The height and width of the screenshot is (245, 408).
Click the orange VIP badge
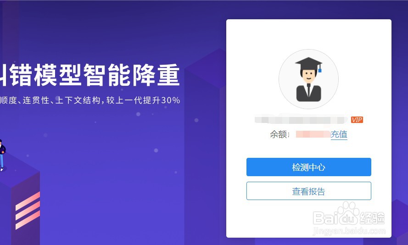[357, 120]
